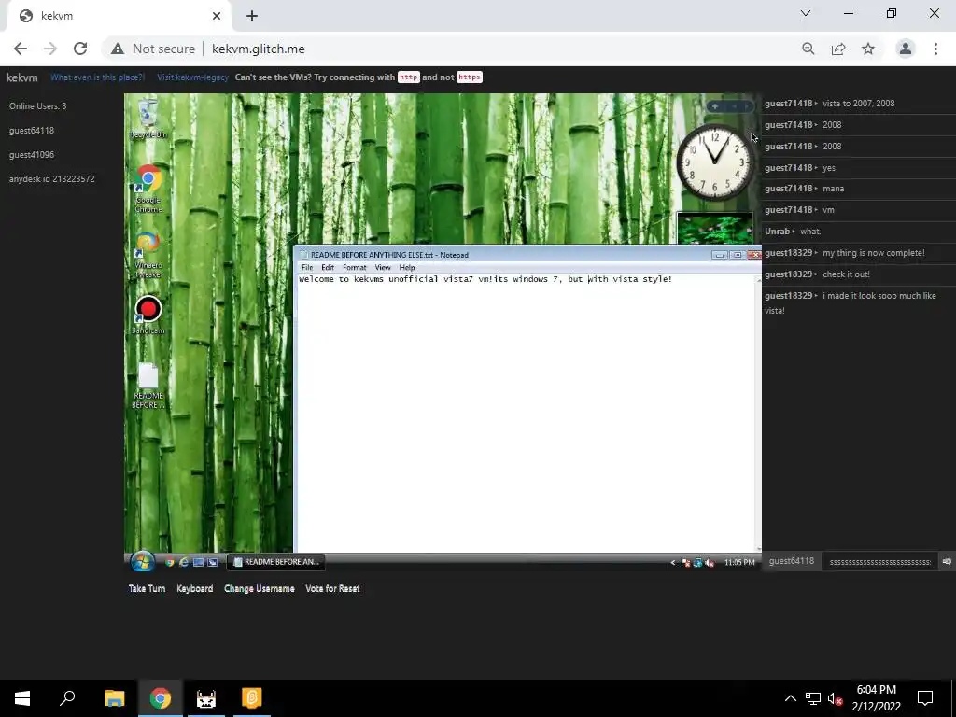Viewport: 956px width, 717px height.
Task: Click the Not secure warning icon
Action: 117,49
